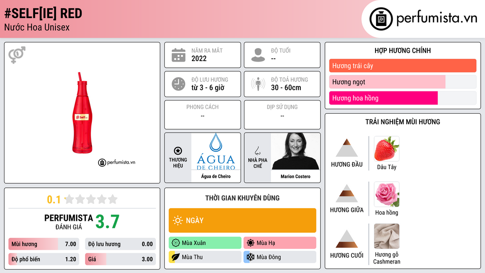Click the Hợp hương chính heading
This screenshot has width=485, height=273.
403,50
